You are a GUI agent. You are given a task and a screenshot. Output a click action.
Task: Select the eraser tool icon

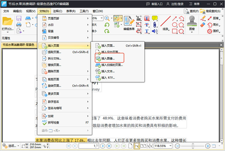click(x=203, y=25)
